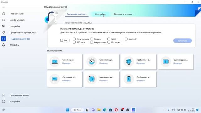The width and height of the screenshot is (201, 113).
Task: Click Проверка link under Система медл...
Action: click(103, 63)
